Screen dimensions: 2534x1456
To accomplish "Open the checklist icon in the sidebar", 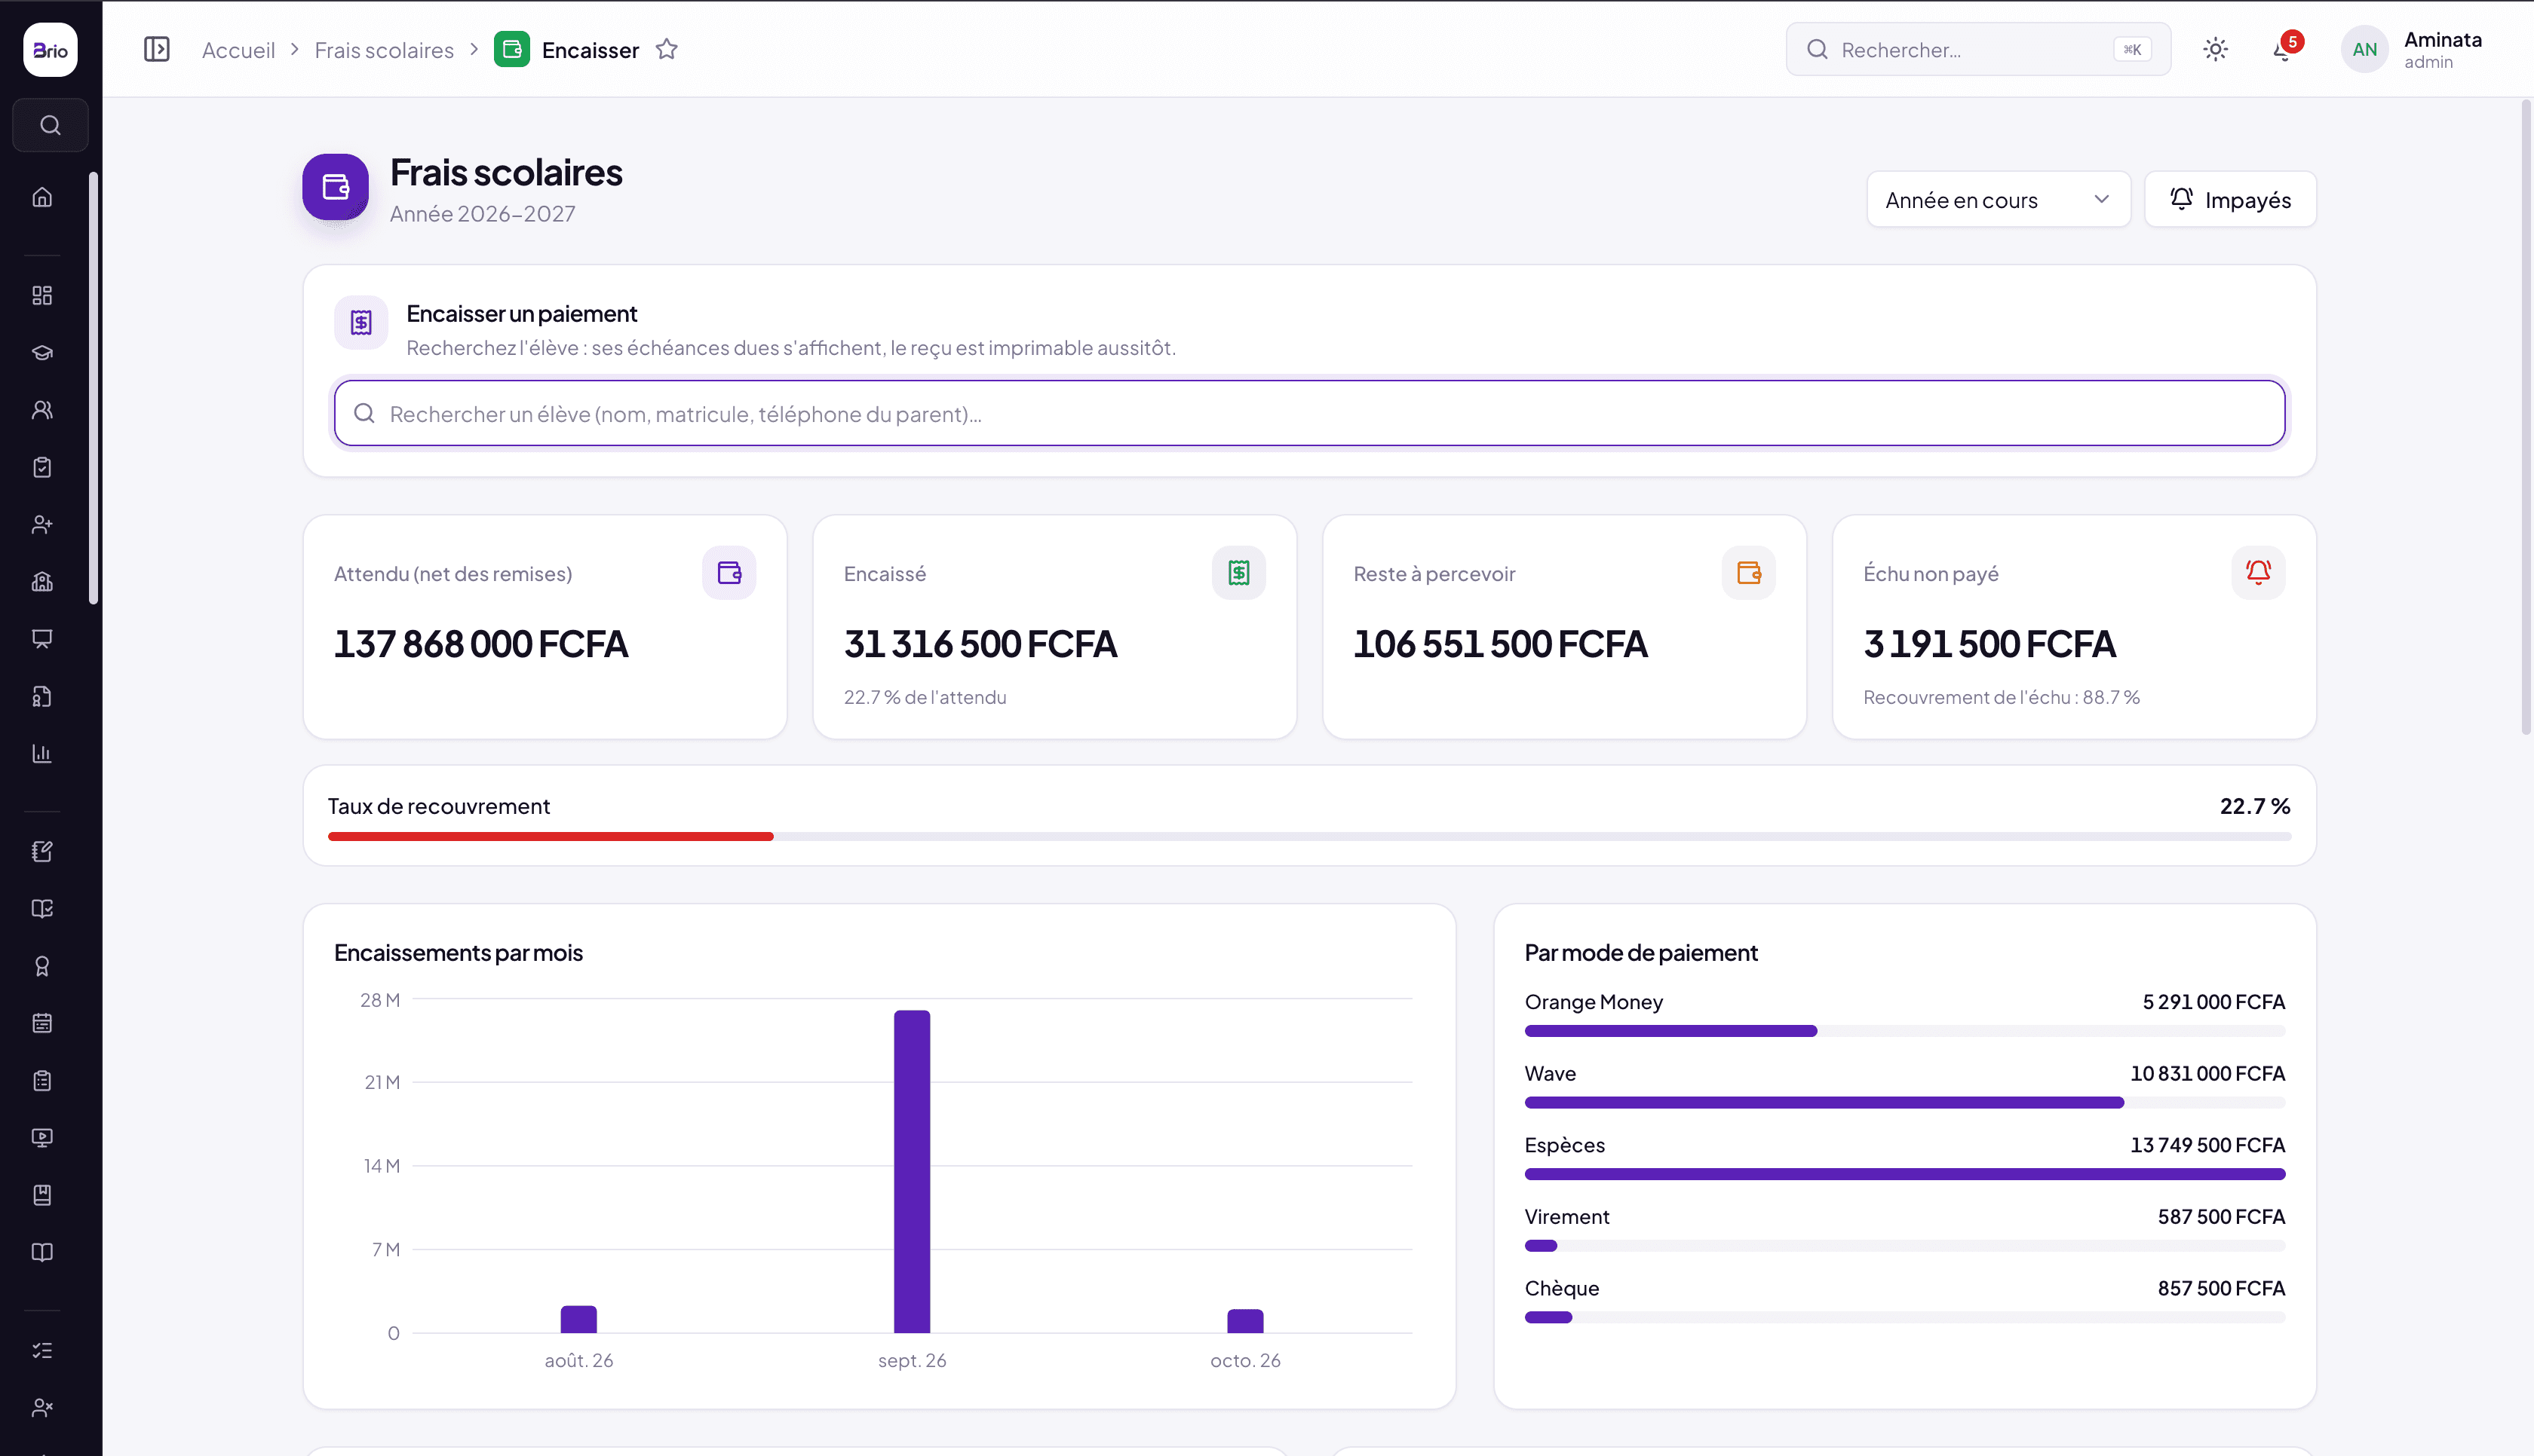I will [x=42, y=1350].
